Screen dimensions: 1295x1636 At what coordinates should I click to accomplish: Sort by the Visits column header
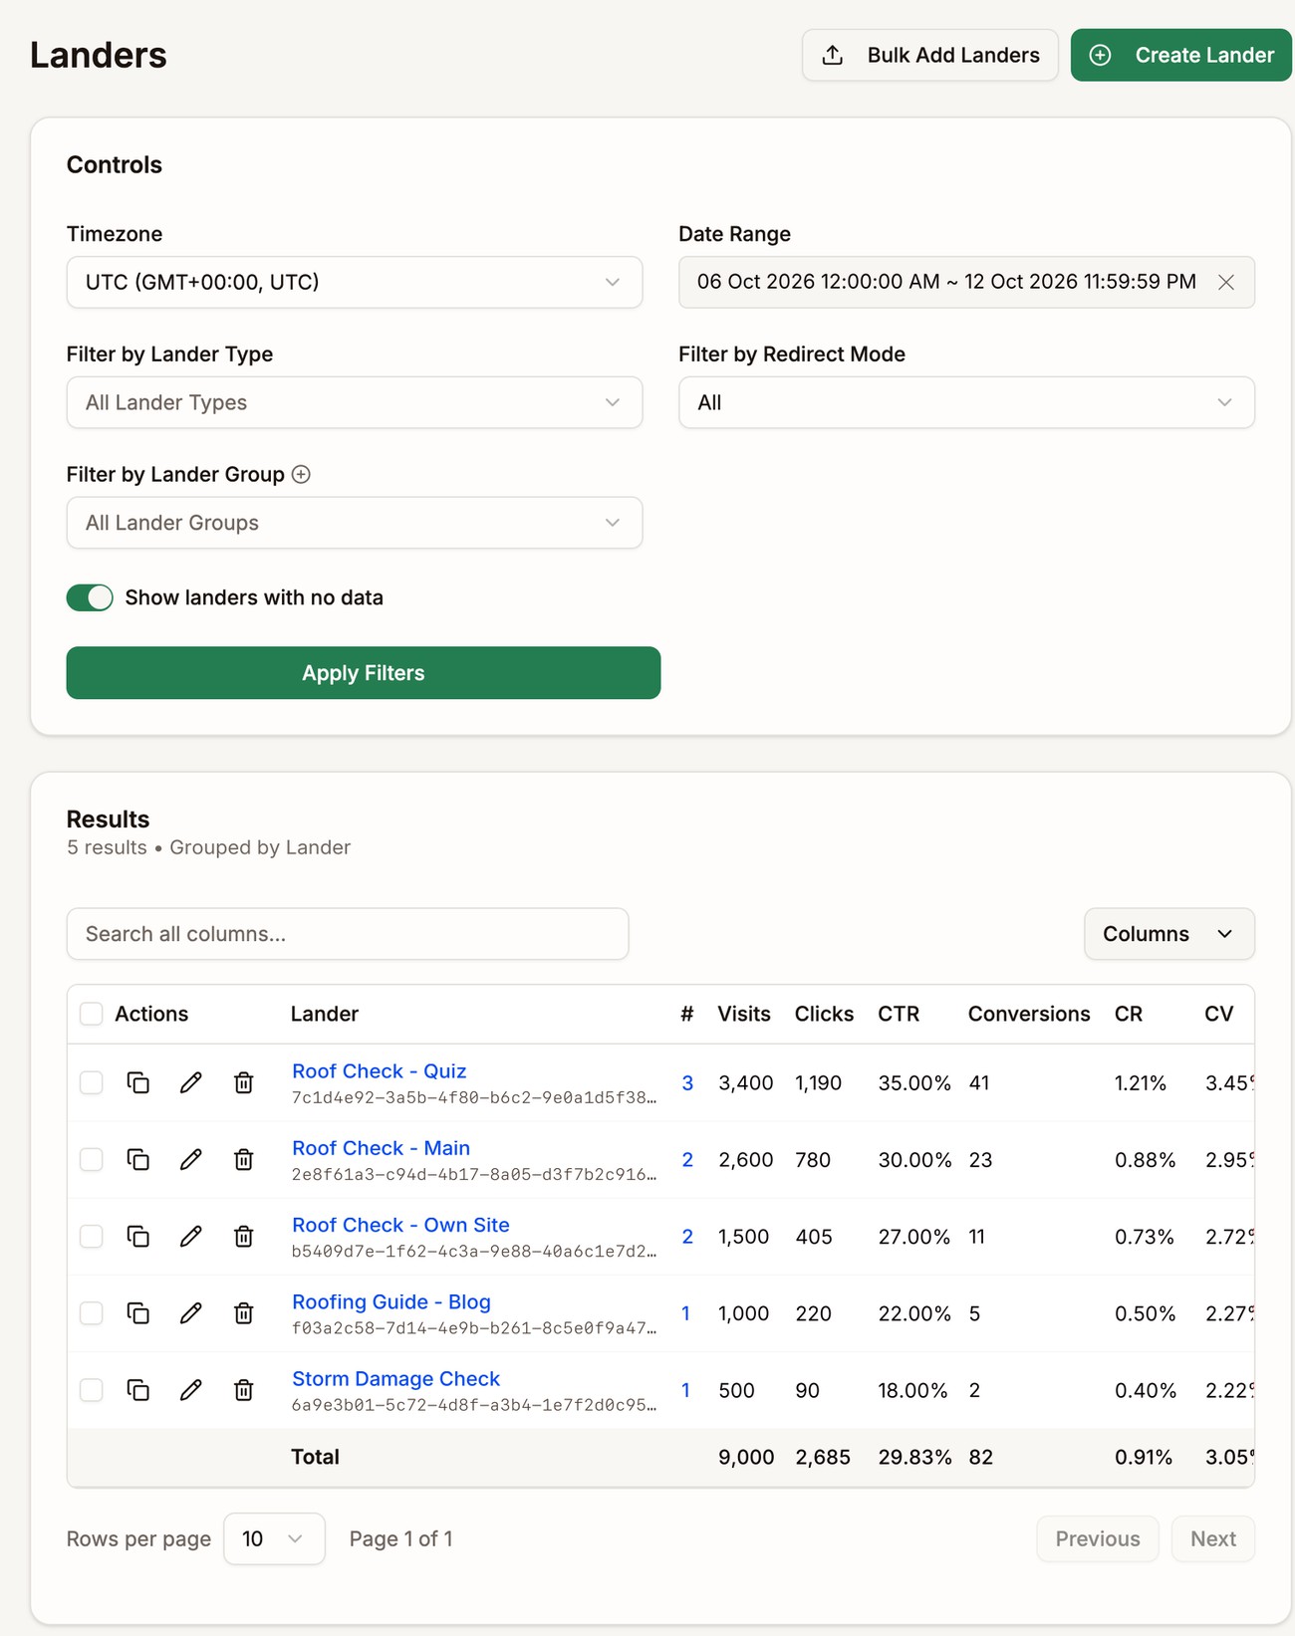click(744, 1014)
